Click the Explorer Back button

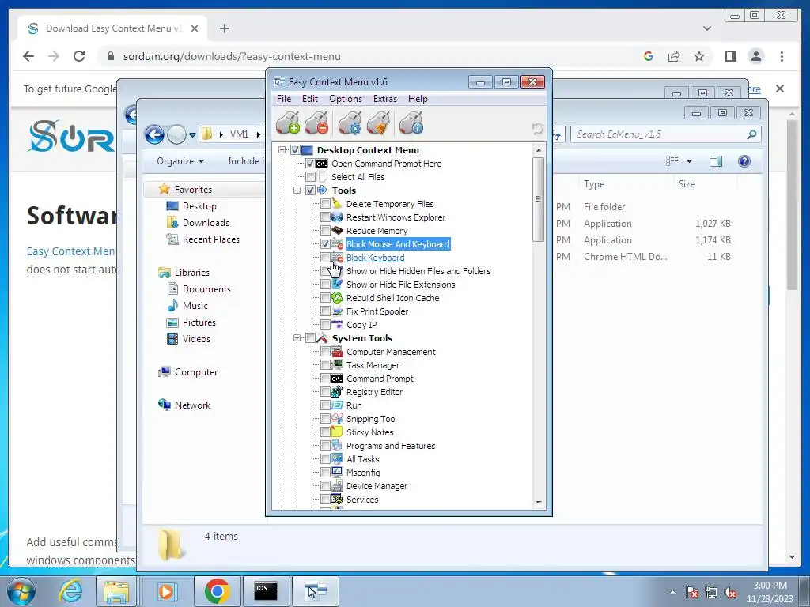click(154, 134)
